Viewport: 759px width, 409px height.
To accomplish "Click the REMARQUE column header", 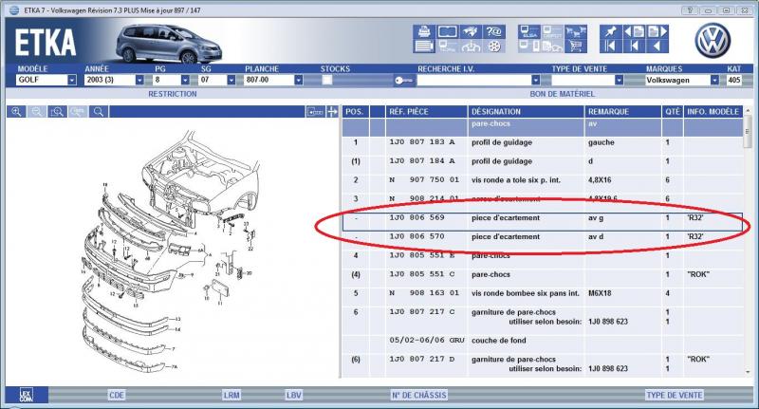I will point(623,112).
